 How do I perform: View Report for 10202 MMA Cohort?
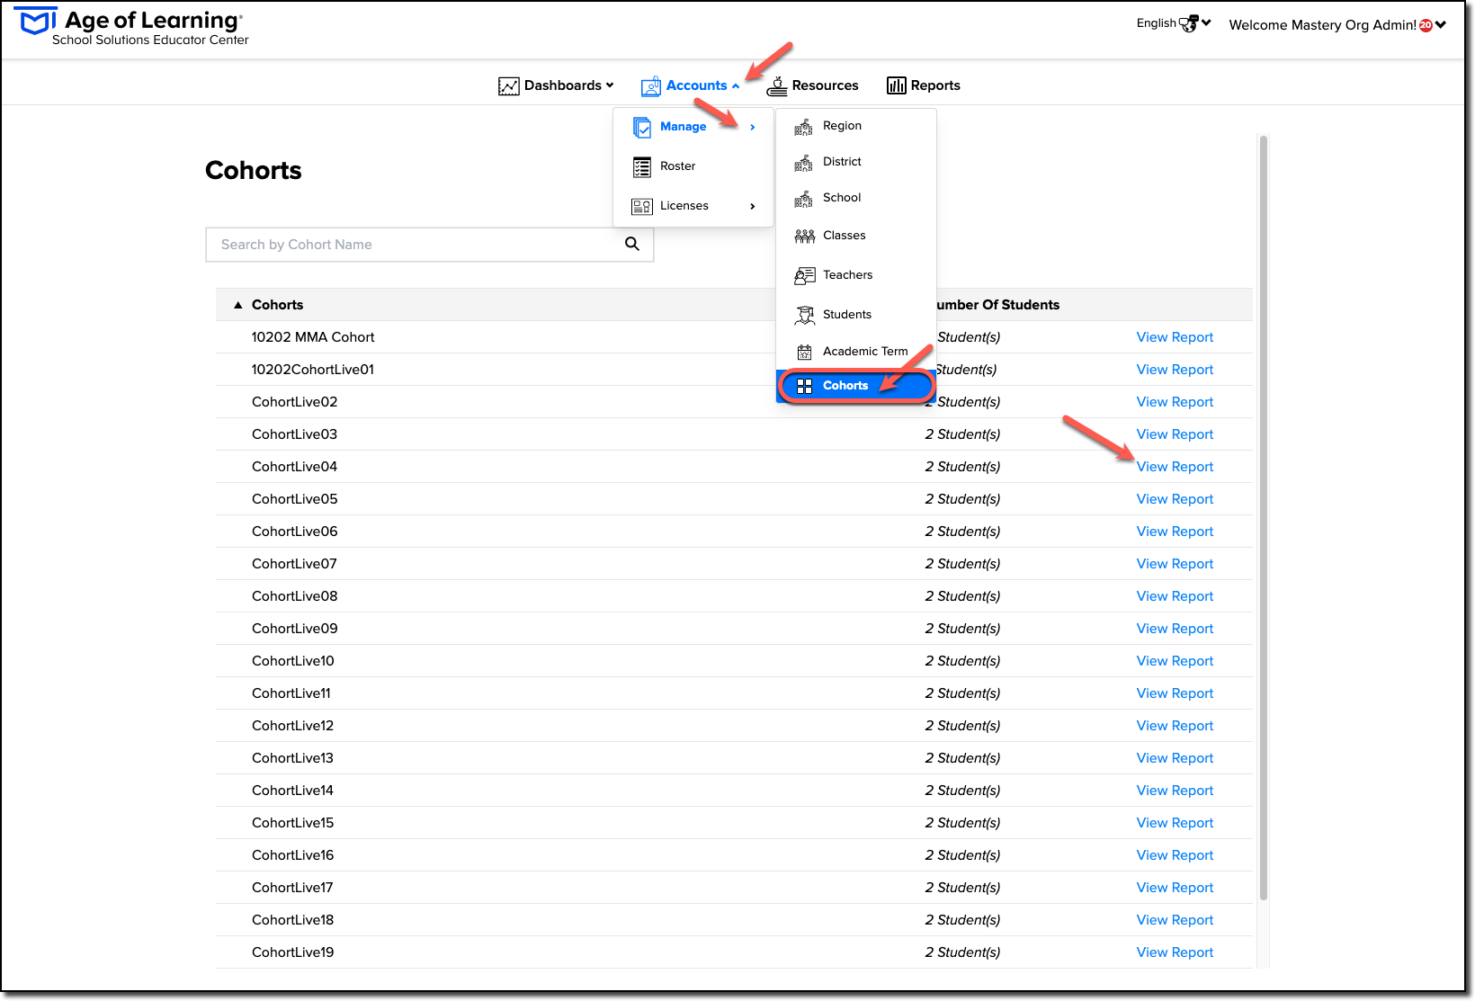[1175, 337]
